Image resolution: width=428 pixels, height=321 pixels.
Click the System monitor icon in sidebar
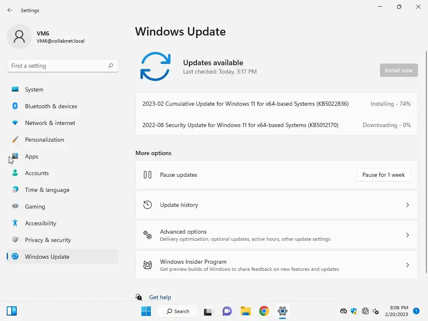(x=15, y=89)
